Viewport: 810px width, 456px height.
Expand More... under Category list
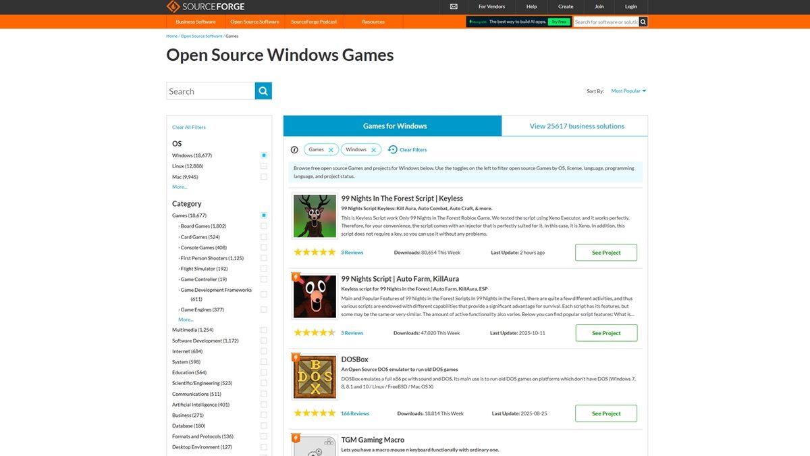pyautogui.click(x=186, y=320)
